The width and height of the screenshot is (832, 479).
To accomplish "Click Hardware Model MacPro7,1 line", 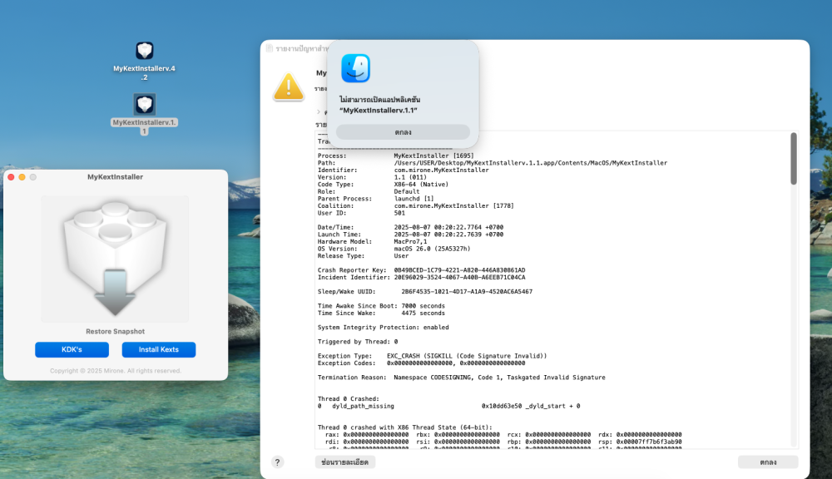I will point(372,242).
